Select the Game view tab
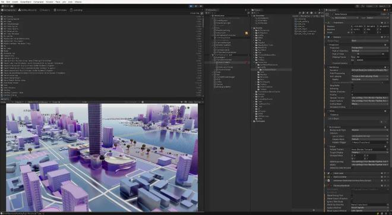This screenshot has width=392, height=215. 5,100
